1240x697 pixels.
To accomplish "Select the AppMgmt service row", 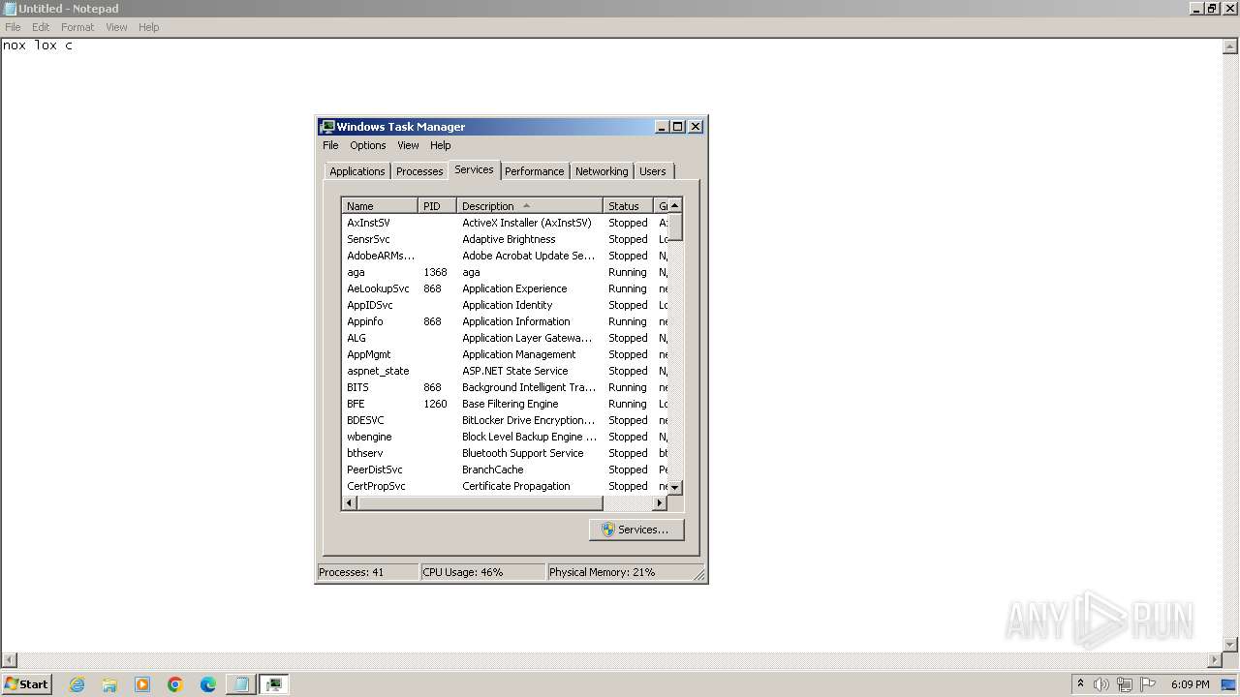I will 505,354.
